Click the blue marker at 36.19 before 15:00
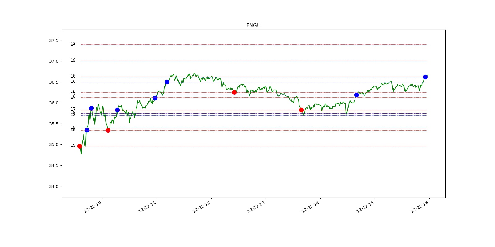The height and width of the screenshot is (247, 495). tap(356, 95)
